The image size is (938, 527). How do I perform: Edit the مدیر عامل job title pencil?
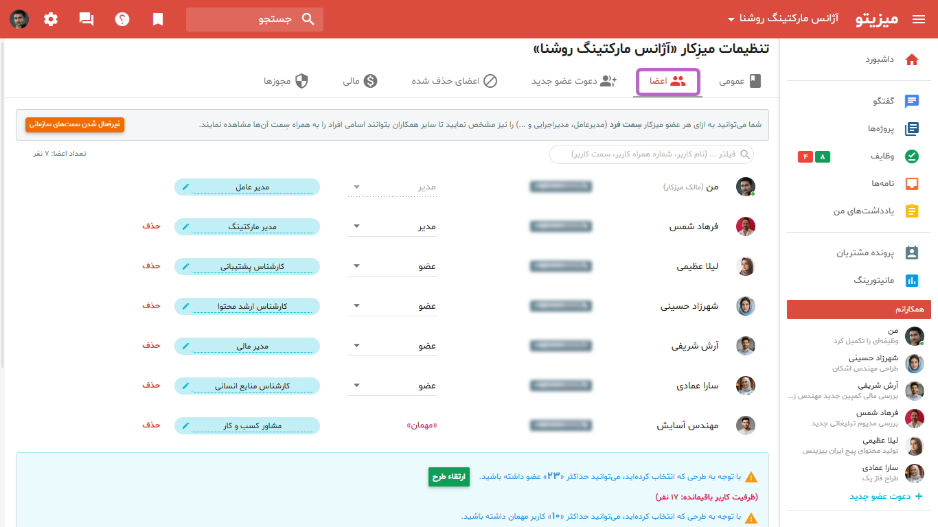pyautogui.click(x=185, y=187)
